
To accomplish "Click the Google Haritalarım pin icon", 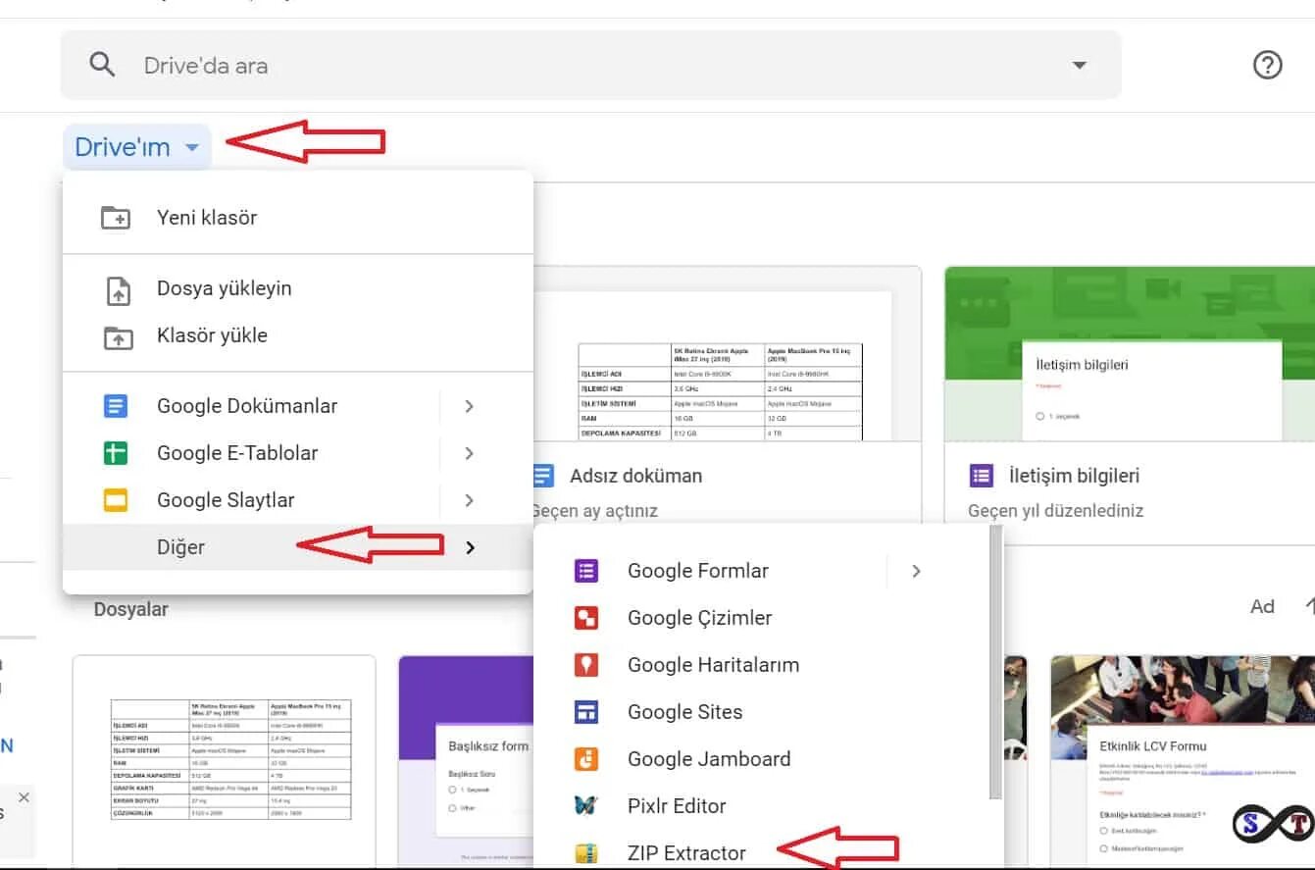I will pos(586,665).
